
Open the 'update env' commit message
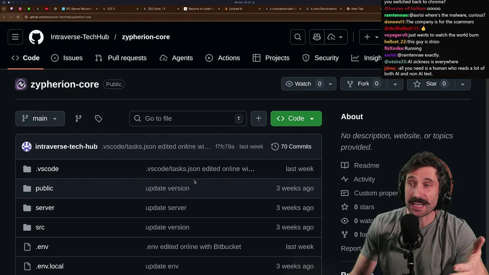pyautogui.click(x=162, y=266)
